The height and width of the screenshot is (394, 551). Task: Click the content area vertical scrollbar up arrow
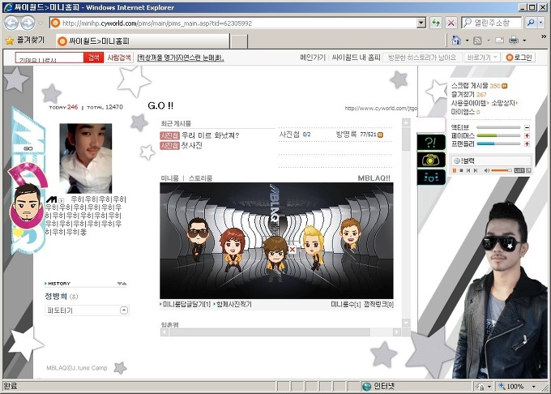[406, 122]
